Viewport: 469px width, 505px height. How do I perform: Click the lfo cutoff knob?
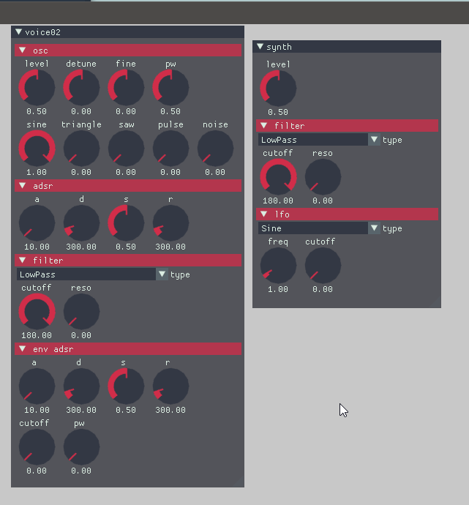tap(323, 266)
